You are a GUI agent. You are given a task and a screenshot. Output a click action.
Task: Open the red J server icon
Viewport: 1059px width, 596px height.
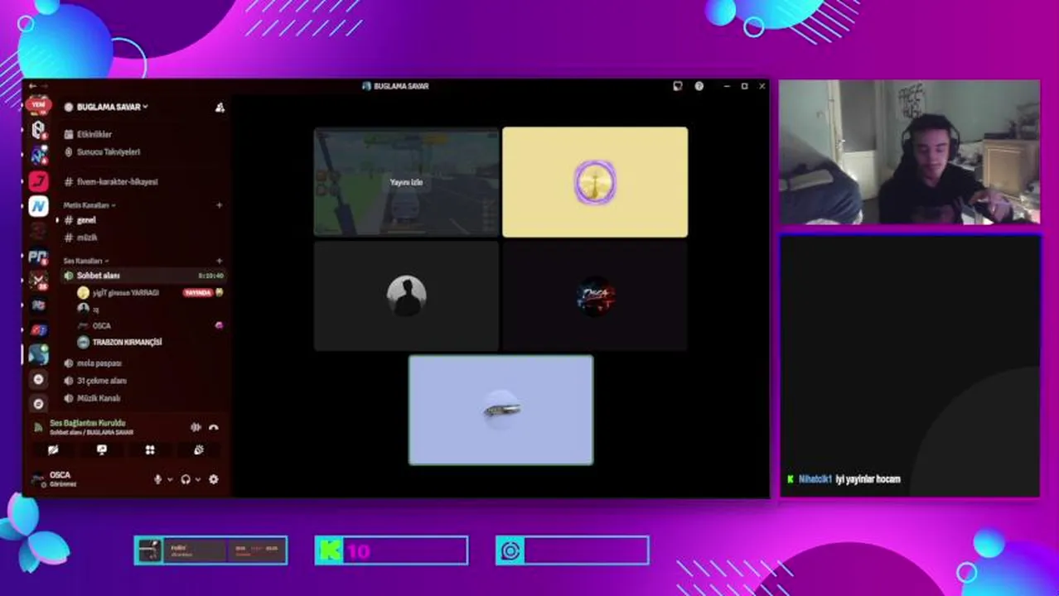(x=38, y=180)
